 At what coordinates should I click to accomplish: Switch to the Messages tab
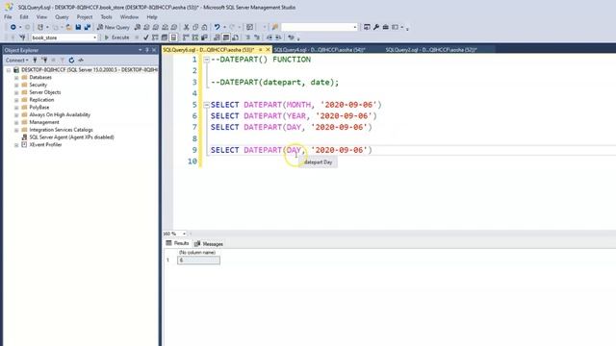click(209, 244)
